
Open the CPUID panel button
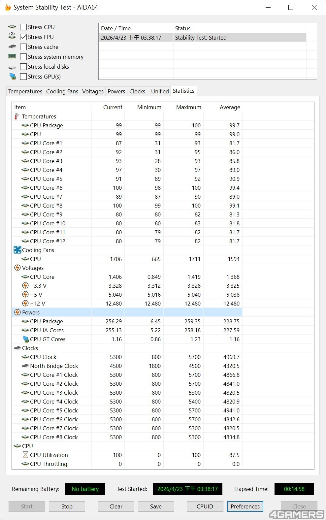pos(205,506)
